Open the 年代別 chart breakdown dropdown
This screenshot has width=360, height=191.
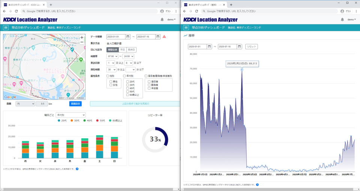click(x=71, y=115)
